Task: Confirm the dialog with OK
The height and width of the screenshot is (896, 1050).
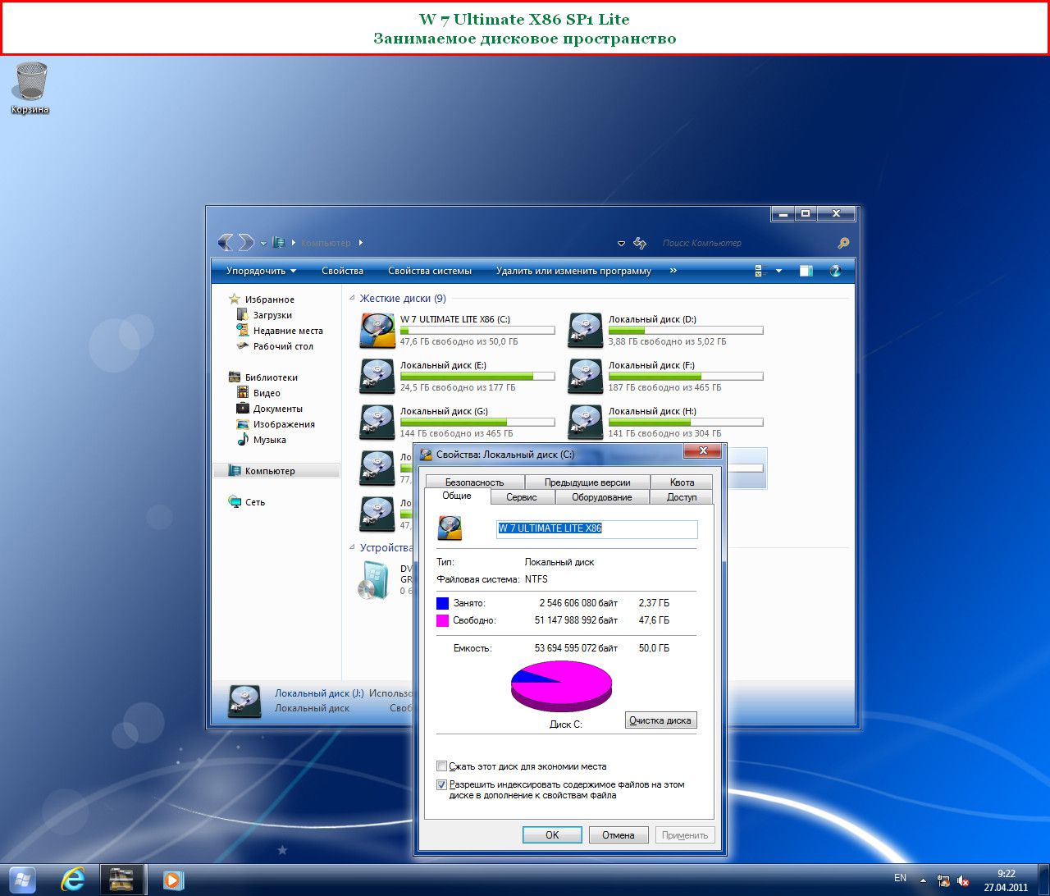Action: pyautogui.click(x=552, y=835)
